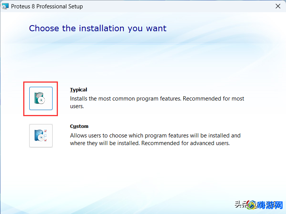Screen dimensions: 286x214
Task: Click the 'Proteus 8 Professional Setup' title text
Action: pos(47,6)
